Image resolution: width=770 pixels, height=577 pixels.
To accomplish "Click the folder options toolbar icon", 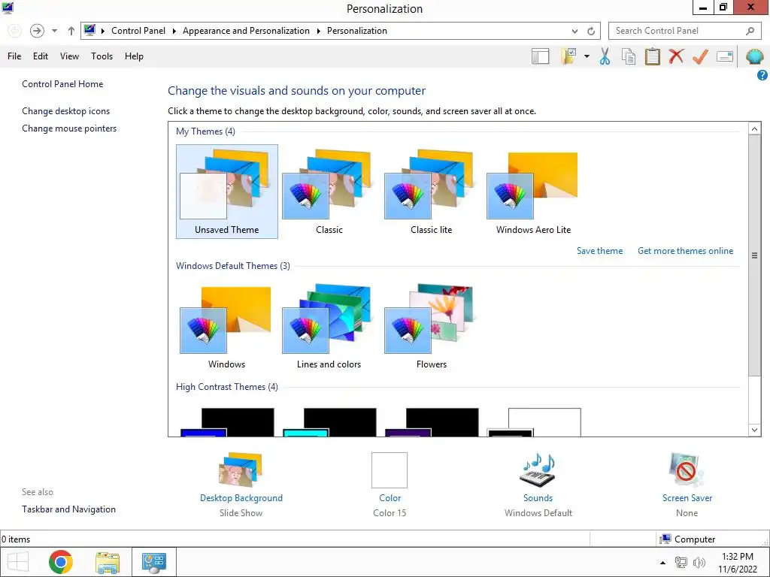I will 568,56.
